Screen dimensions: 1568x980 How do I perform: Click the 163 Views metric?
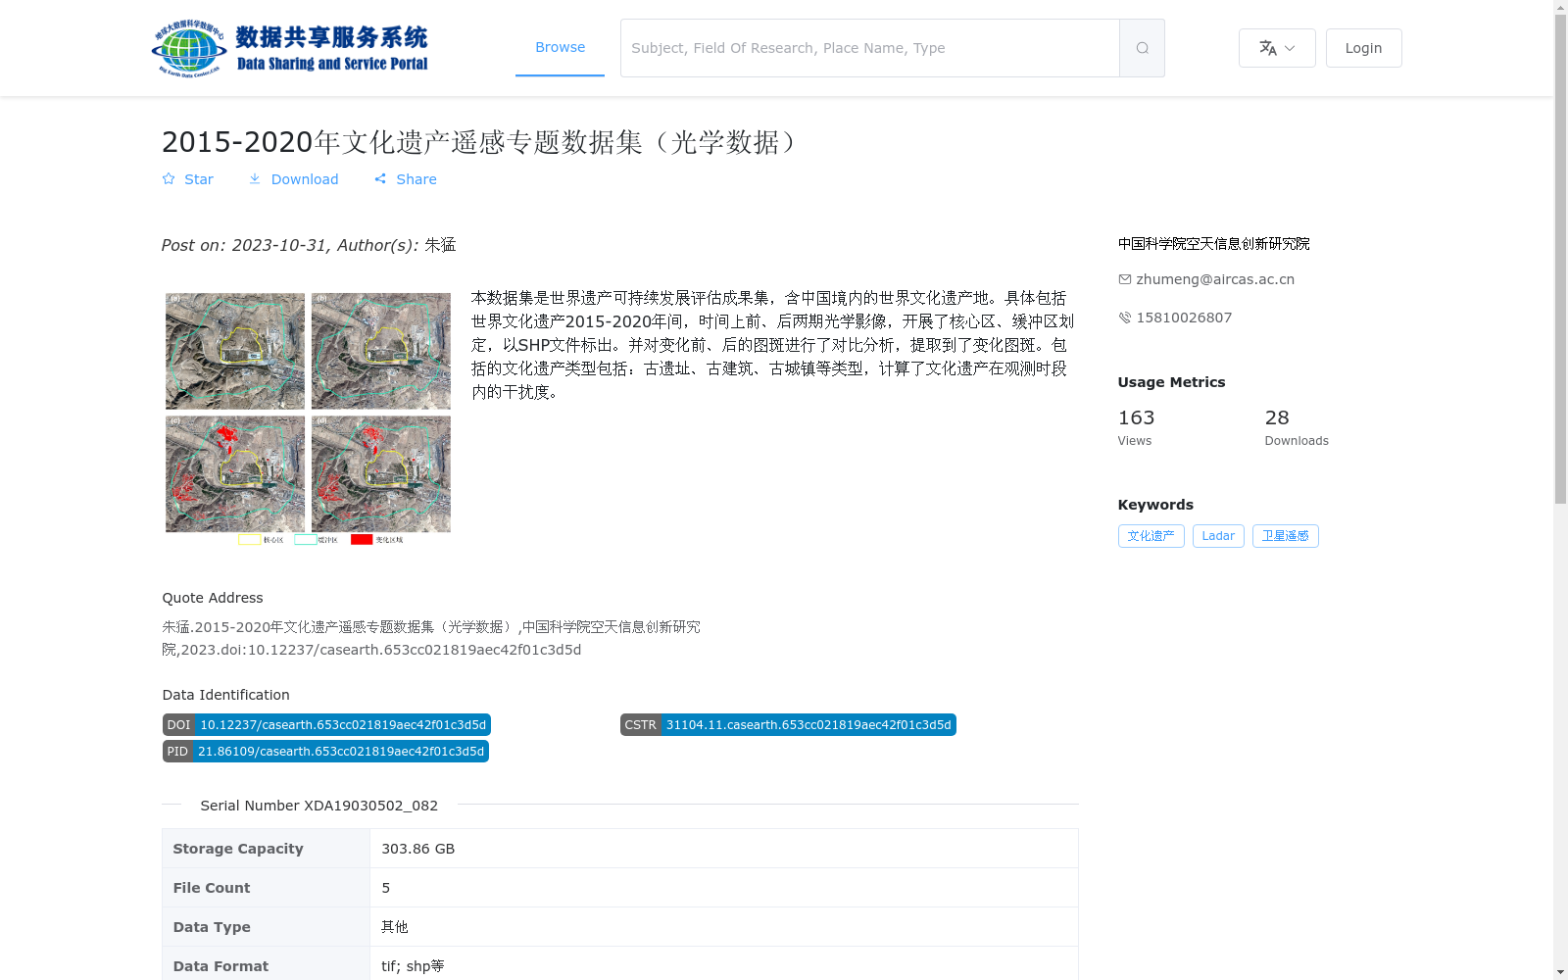point(1136,427)
